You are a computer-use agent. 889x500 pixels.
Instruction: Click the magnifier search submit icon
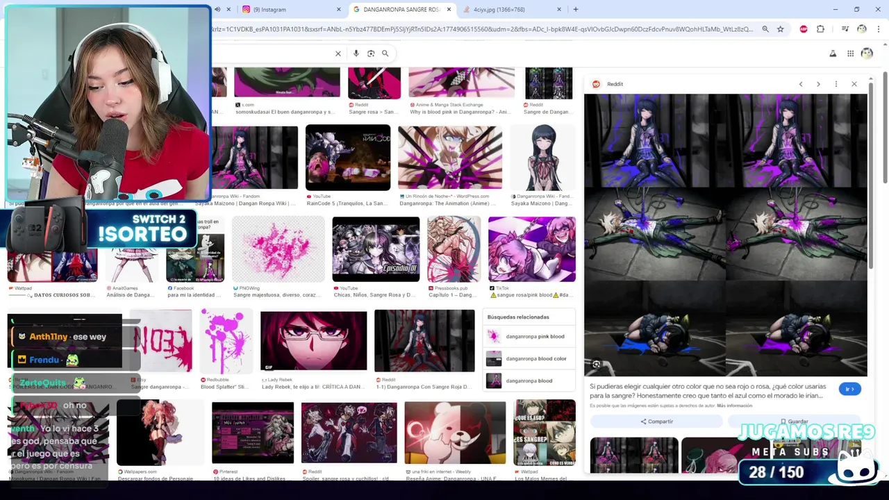pyautogui.click(x=385, y=53)
